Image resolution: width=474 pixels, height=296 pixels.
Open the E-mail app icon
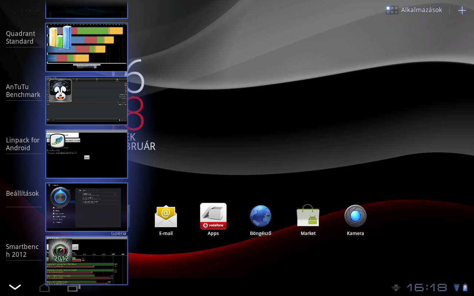click(x=166, y=216)
